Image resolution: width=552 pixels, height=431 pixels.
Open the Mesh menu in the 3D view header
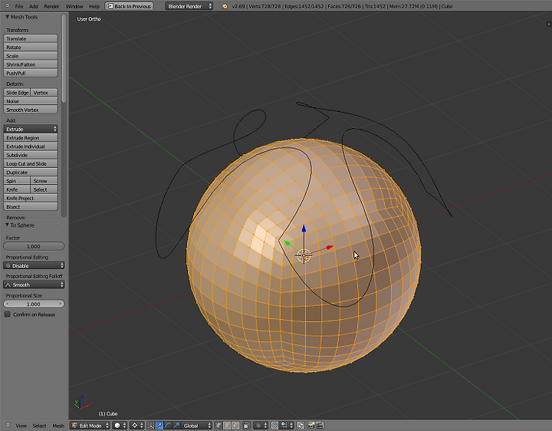(58, 426)
